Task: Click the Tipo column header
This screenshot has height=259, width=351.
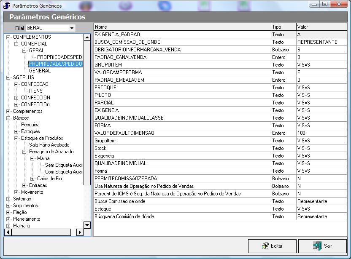Action: tap(283, 27)
